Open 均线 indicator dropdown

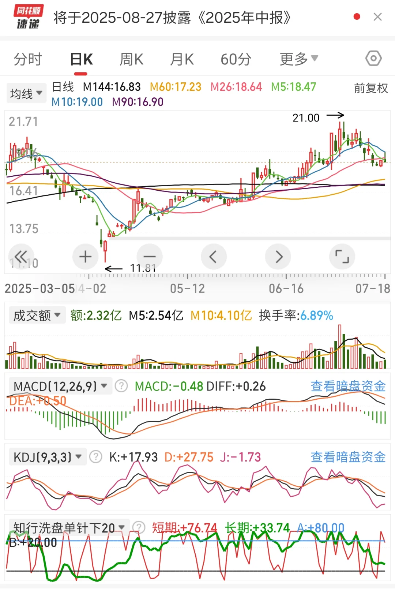[x=26, y=94]
